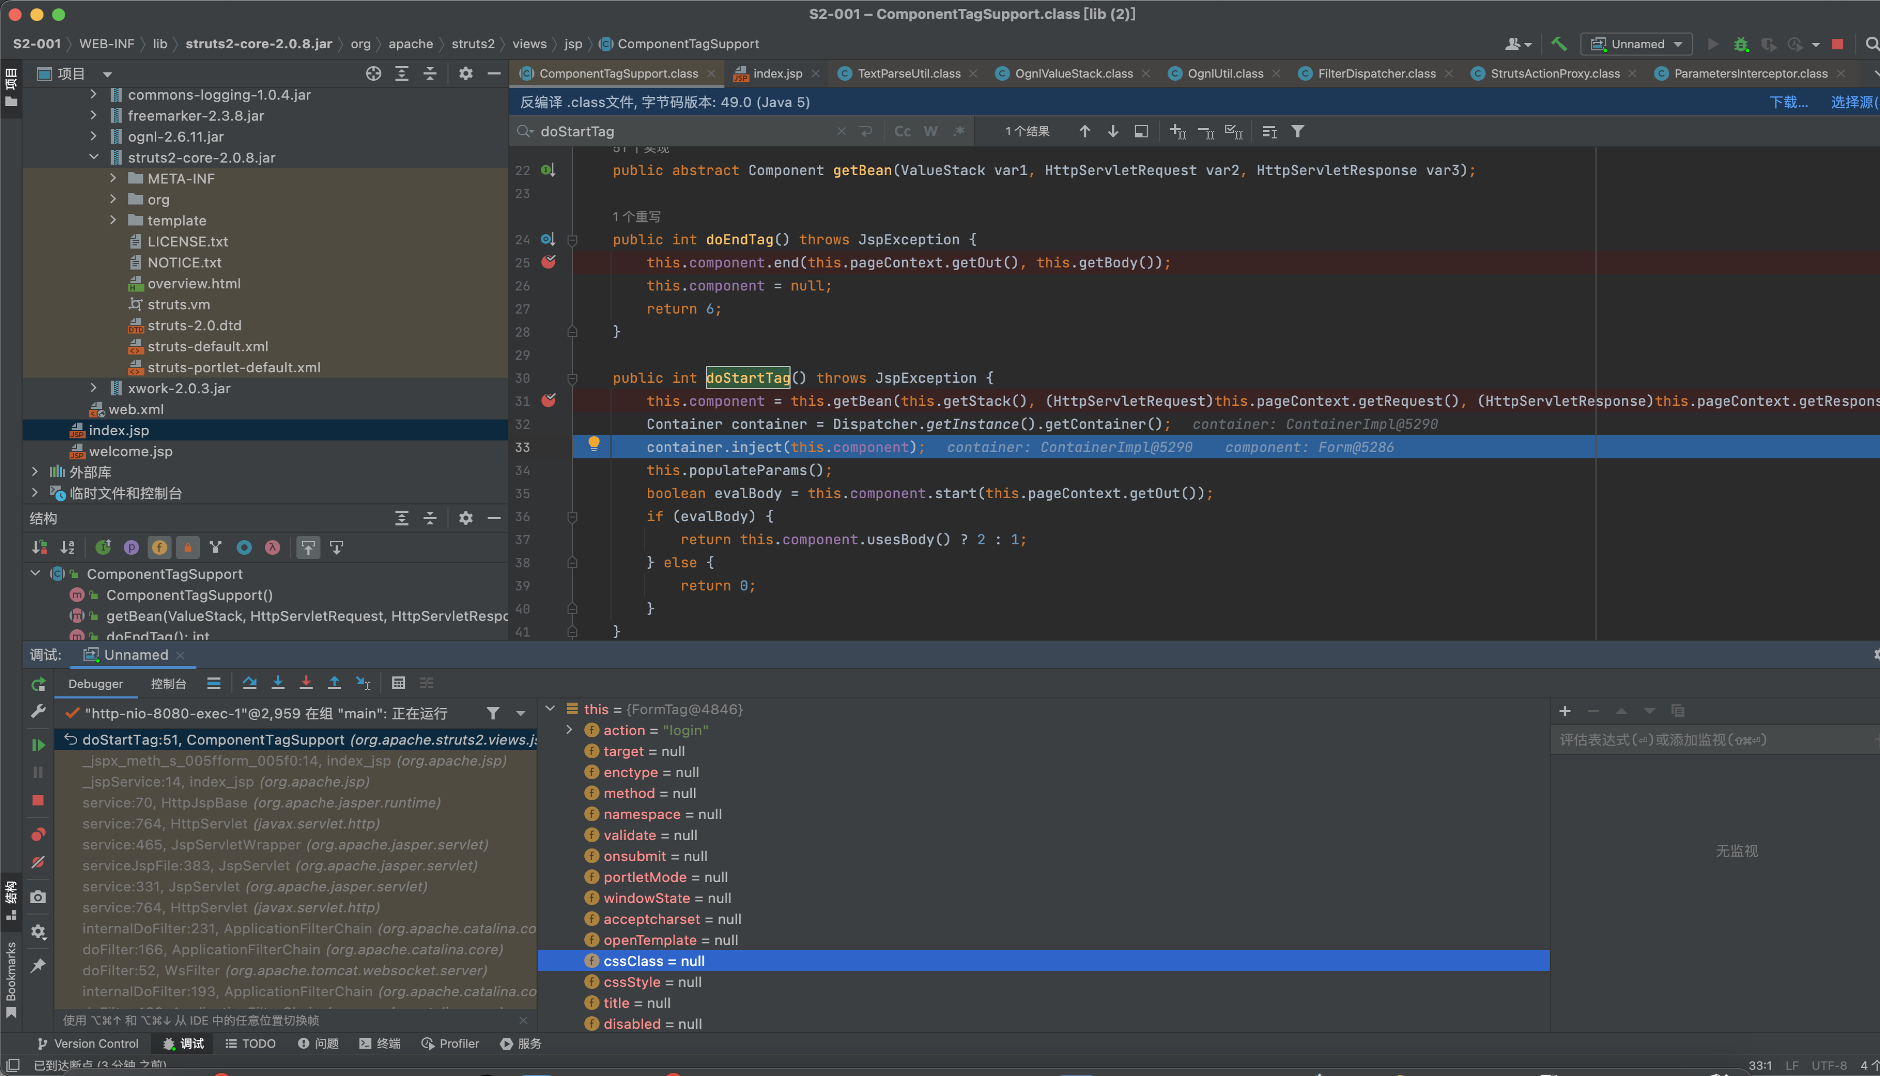The width and height of the screenshot is (1880, 1076).
Task: Filter frames funnel in thread panel
Action: point(493,713)
